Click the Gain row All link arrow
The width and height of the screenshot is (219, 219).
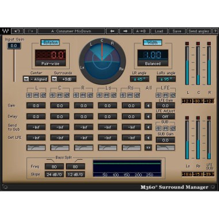pyautogui.click(x=148, y=105)
